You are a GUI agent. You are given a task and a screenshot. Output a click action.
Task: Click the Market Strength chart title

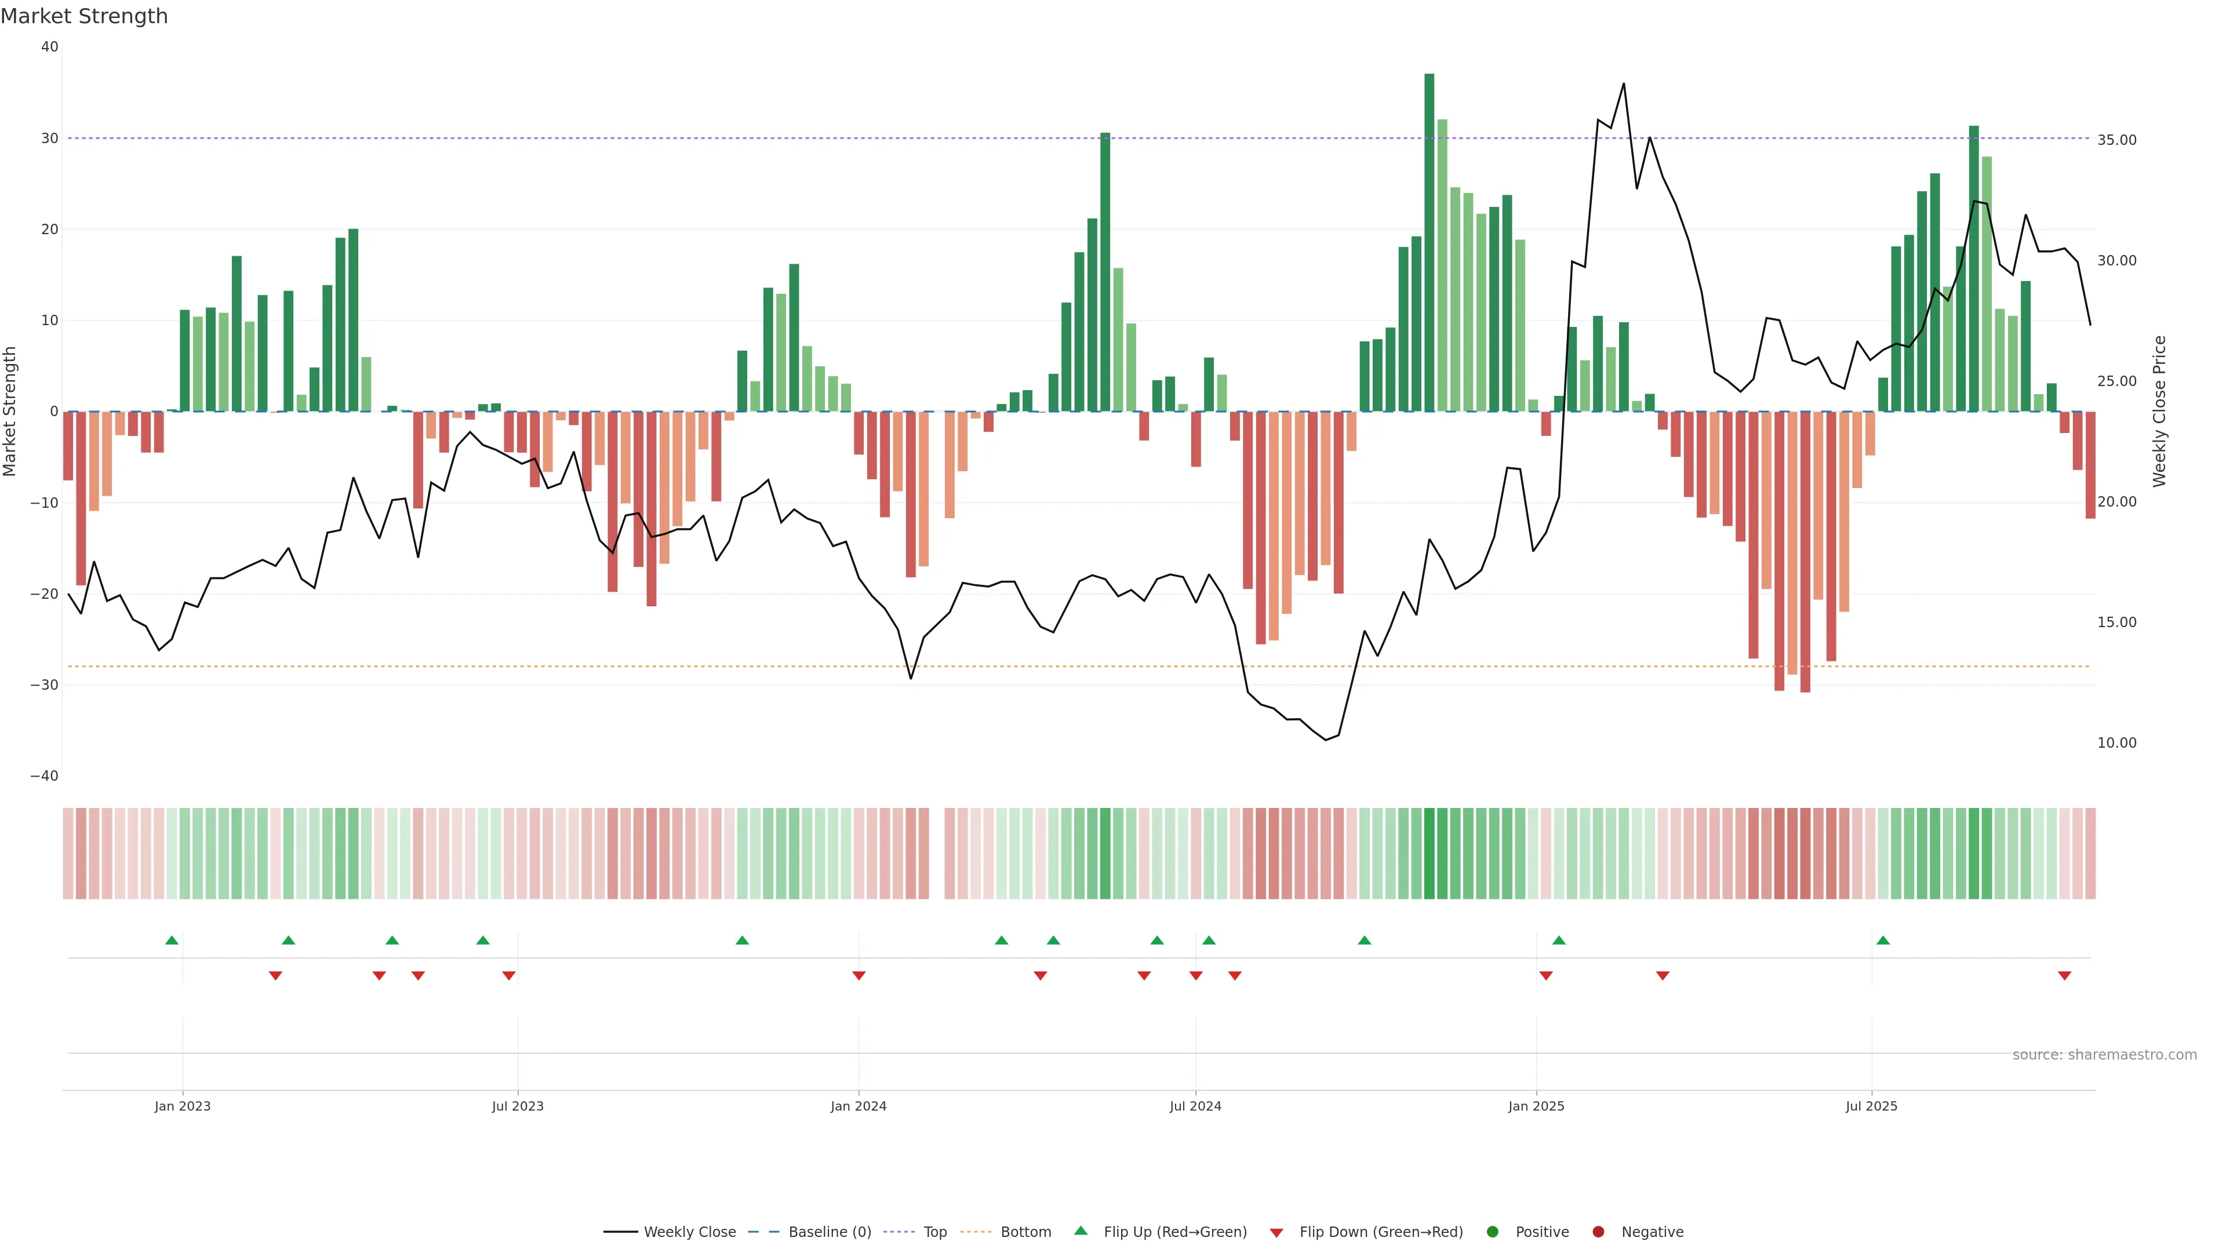tap(84, 16)
